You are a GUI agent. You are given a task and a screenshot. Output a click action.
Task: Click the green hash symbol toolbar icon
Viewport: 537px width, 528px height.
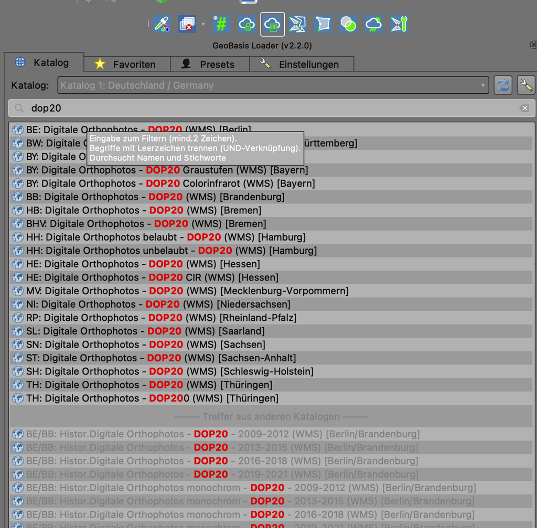pyautogui.click(x=221, y=24)
